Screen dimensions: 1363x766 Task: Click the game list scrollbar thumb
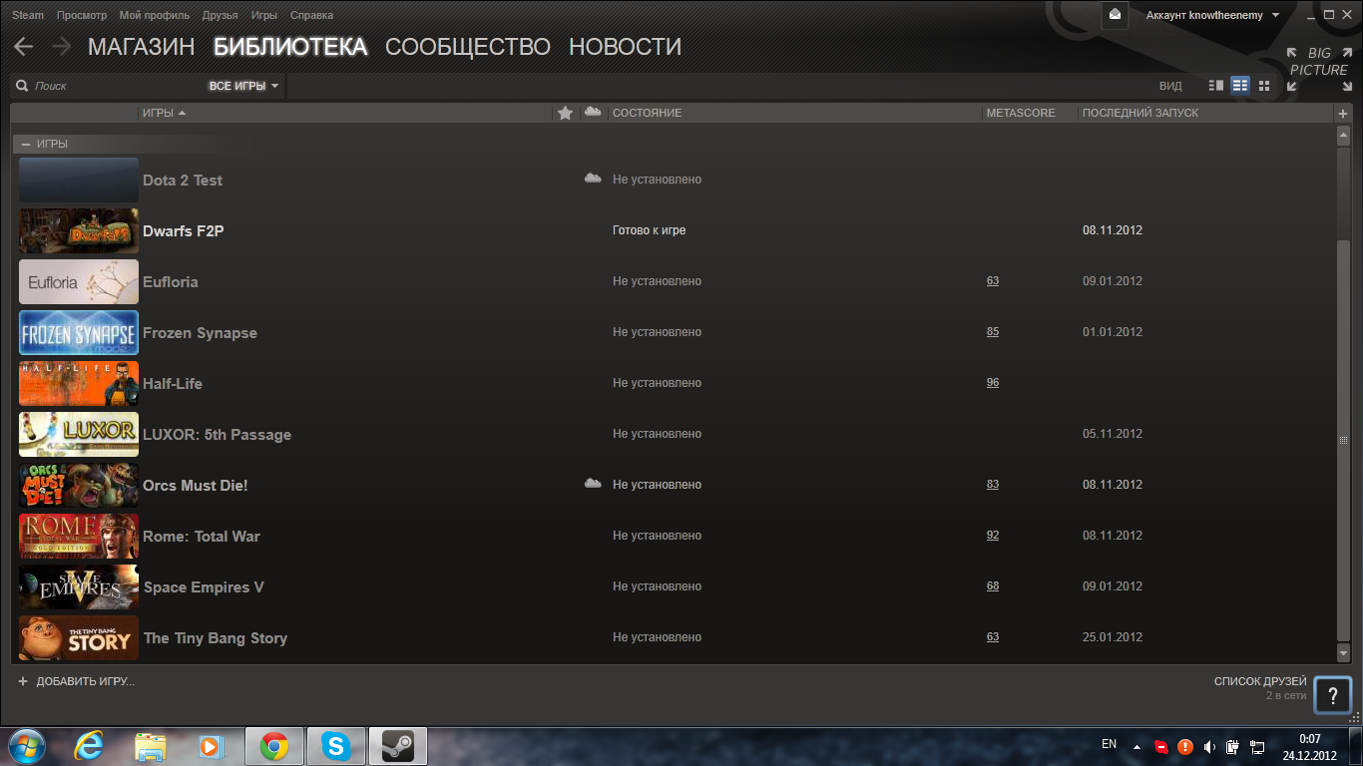1343,440
